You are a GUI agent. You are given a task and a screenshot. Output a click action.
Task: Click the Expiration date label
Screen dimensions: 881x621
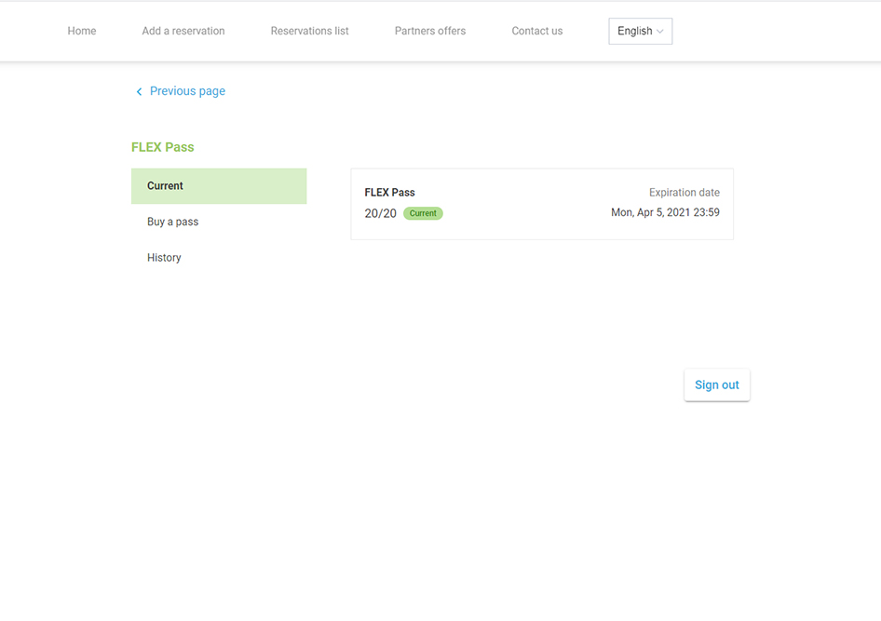point(684,192)
